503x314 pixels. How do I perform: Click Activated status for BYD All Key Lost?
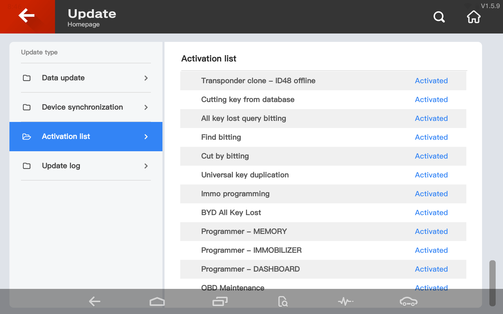[x=431, y=213]
